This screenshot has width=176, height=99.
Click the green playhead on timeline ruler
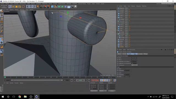click(x=5, y=77)
